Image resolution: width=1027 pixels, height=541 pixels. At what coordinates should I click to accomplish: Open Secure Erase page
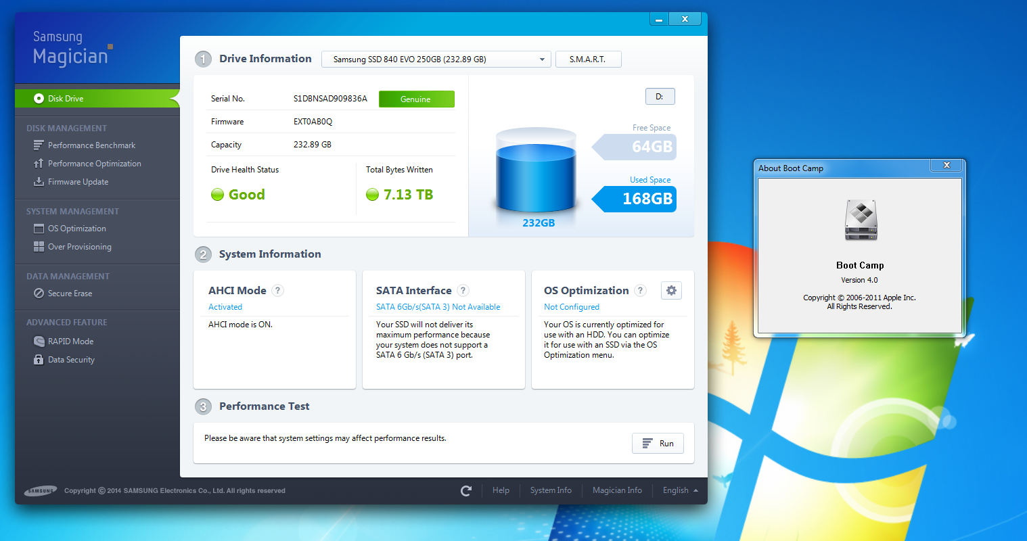(70, 293)
